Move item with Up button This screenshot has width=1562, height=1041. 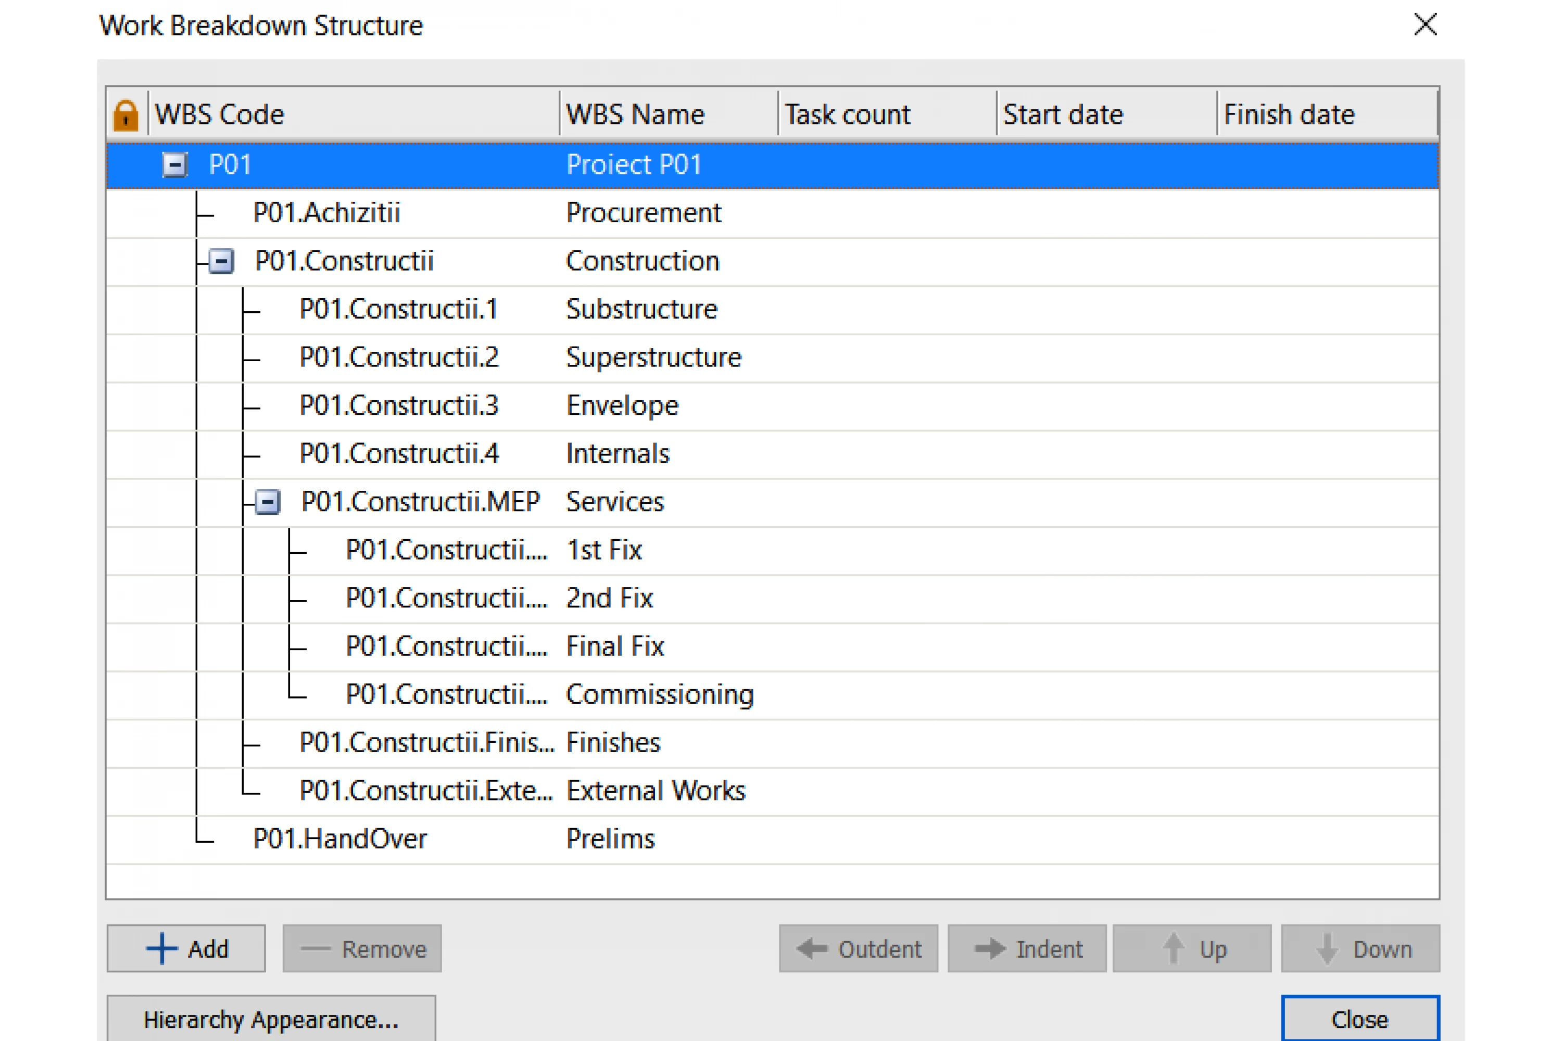[1192, 949]
